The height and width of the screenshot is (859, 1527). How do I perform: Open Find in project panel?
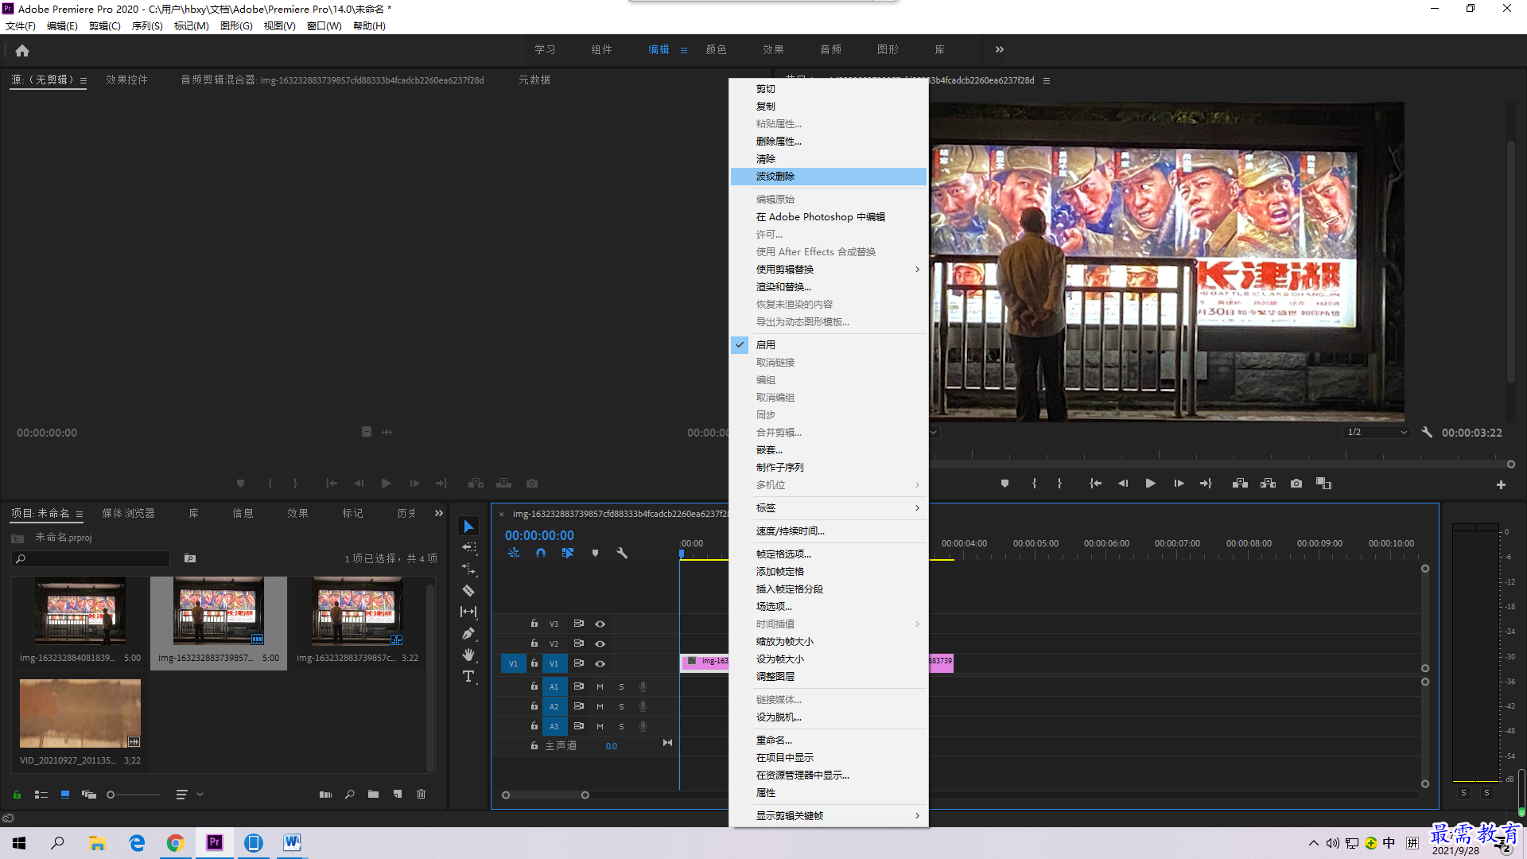349,794
